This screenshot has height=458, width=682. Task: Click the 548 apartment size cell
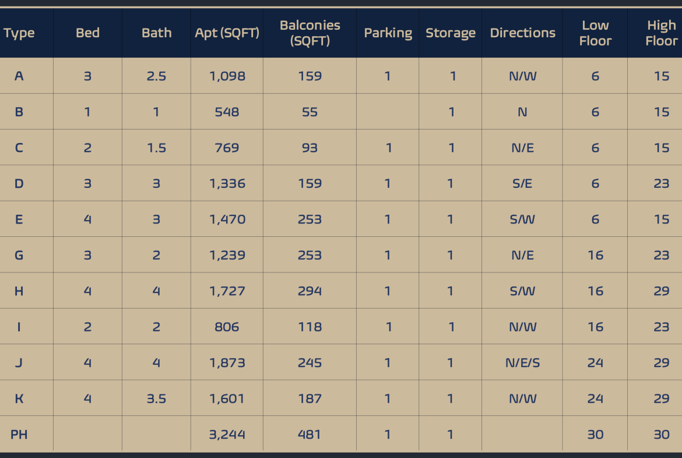[x=227, y=112]
